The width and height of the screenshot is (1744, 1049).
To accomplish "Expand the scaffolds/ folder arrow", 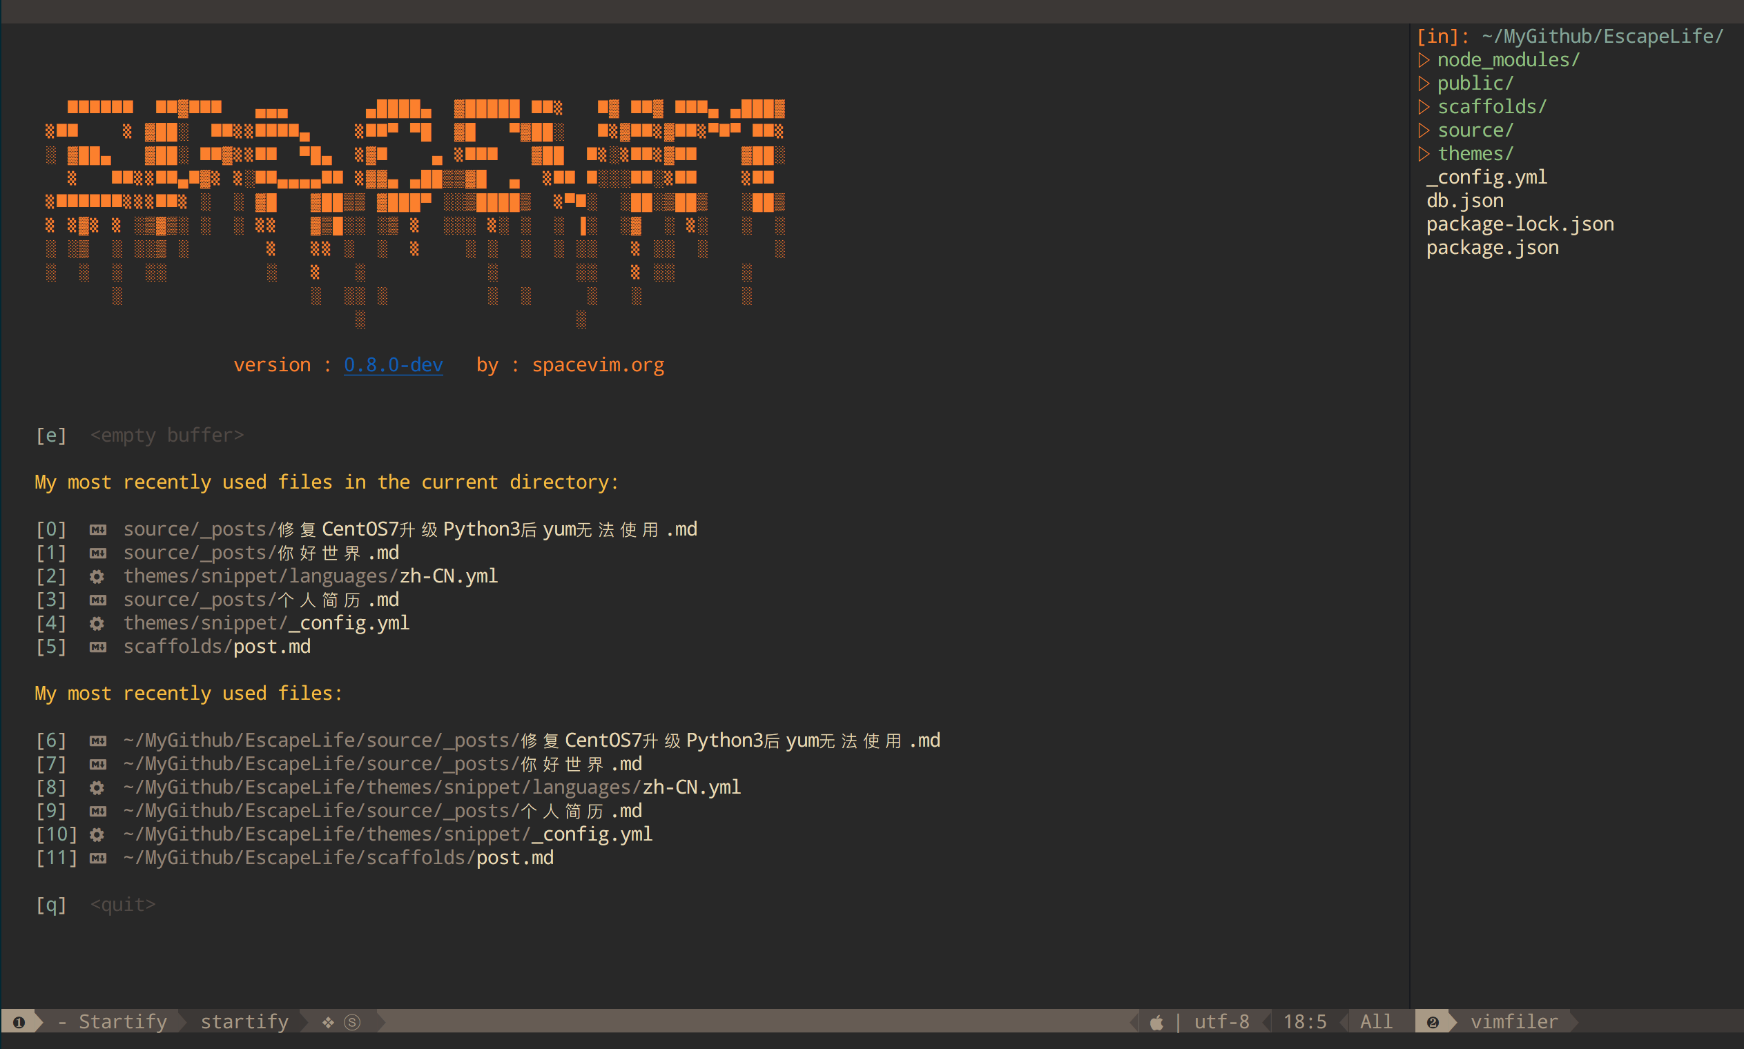I will pyautogui.click(x=1424, y=107).
